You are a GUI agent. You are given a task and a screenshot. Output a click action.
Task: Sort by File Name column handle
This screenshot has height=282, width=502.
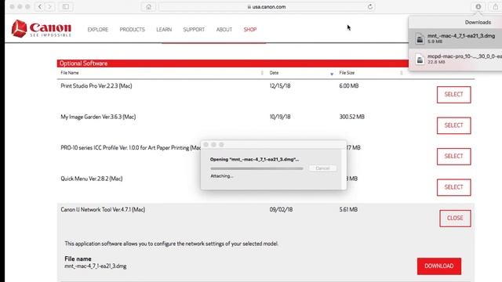[262, 73]
